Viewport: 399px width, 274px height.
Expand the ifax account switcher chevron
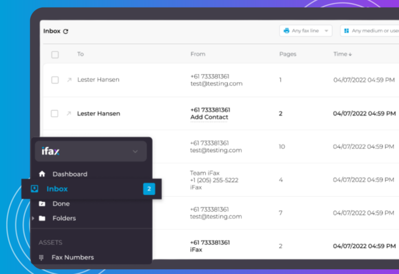(x=135, y=152)
